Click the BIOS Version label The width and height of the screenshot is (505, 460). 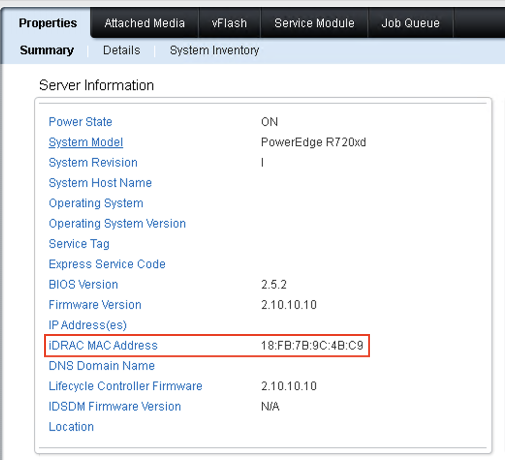coord(83,285)
